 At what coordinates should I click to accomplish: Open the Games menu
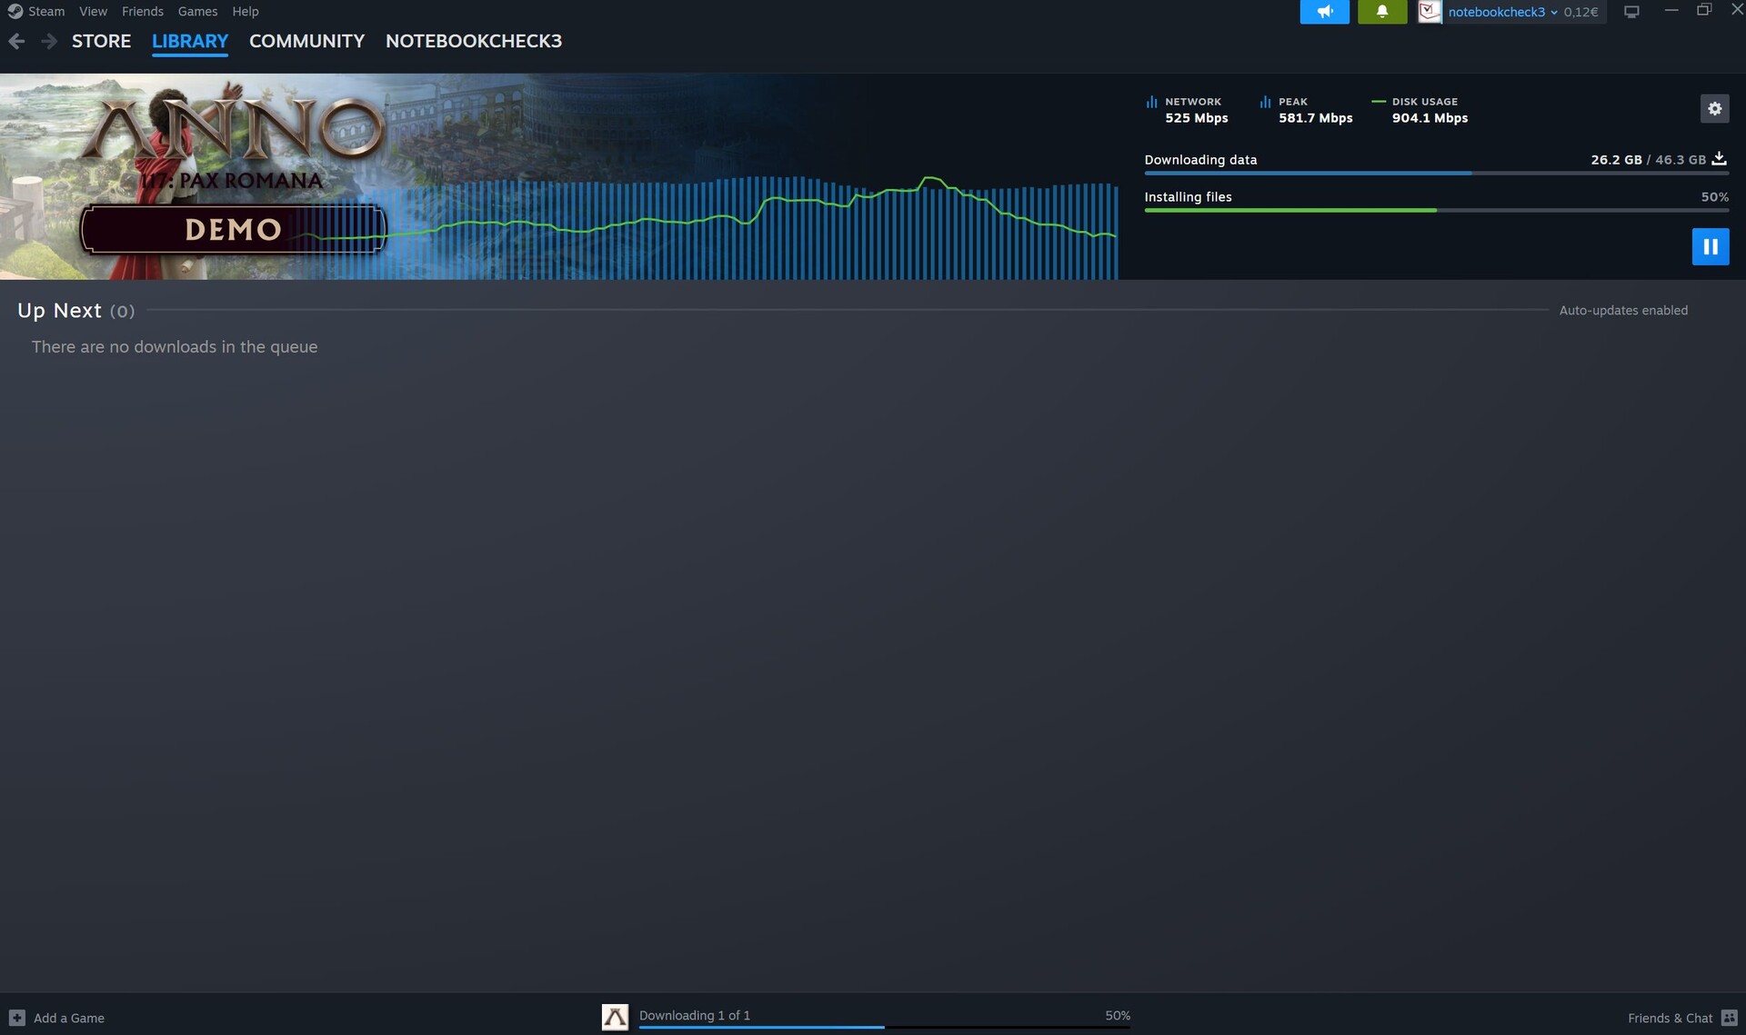point(197,12)
